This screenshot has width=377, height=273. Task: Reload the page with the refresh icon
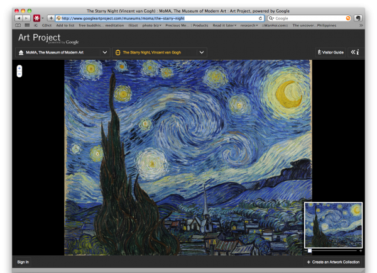point(260,18)
